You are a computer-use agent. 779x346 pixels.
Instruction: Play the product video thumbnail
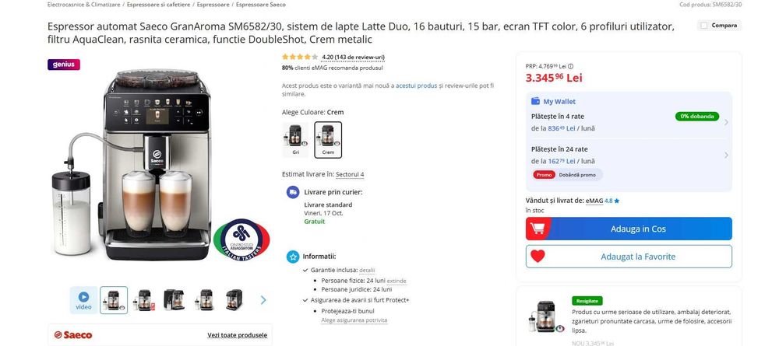click(x=83, y=300)
